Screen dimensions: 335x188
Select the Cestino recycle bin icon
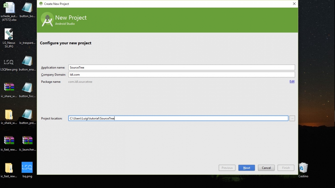303,170
